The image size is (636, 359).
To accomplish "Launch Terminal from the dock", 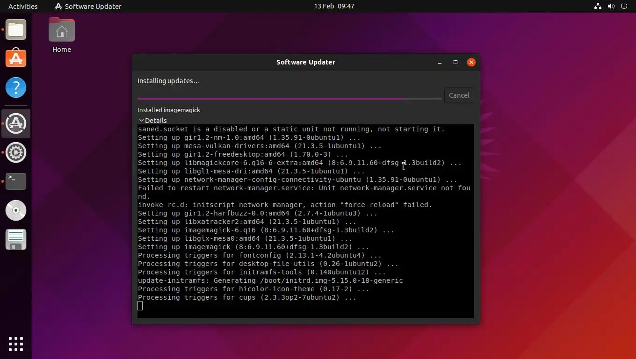I will (x=16, y=181).
